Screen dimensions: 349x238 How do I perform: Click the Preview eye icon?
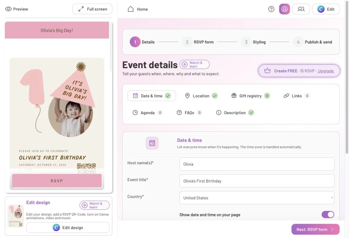point(8,9)
